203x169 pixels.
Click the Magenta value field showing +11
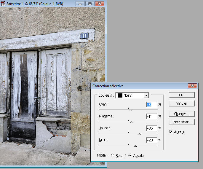pos(152,116)
